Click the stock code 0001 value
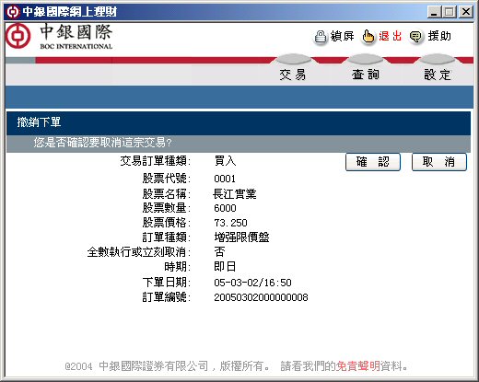Image resolution: width=479 pixels, height=382 pixels. pyautogui.click(x=225, y=179)
